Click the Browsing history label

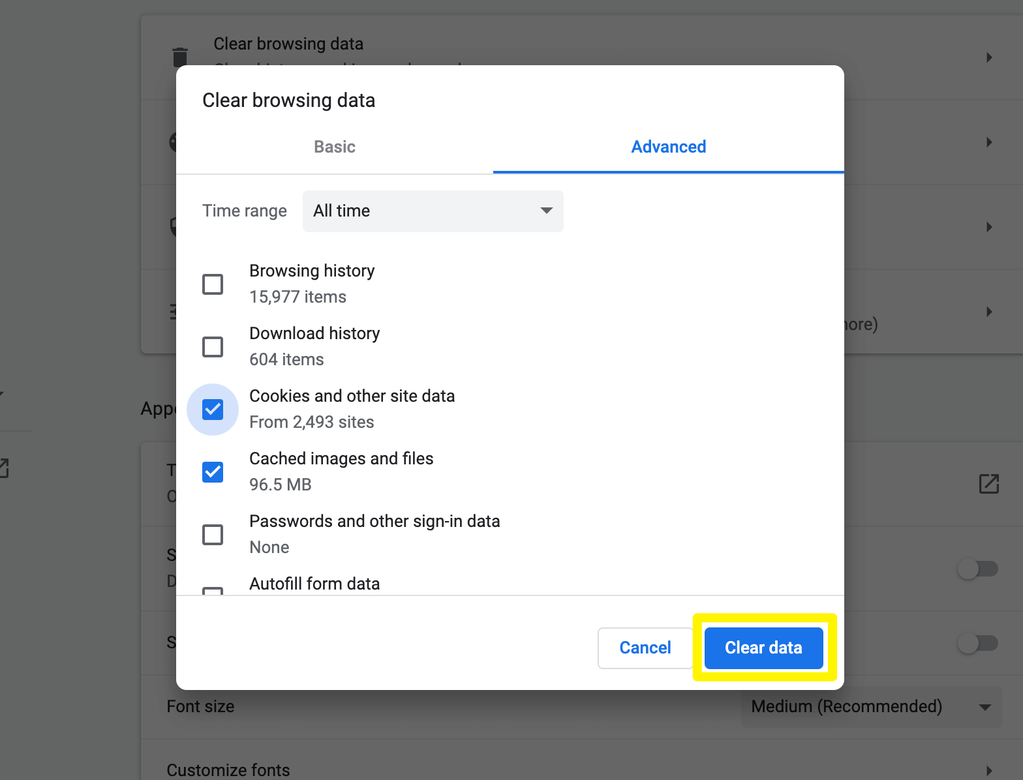(x=312, y=271)
